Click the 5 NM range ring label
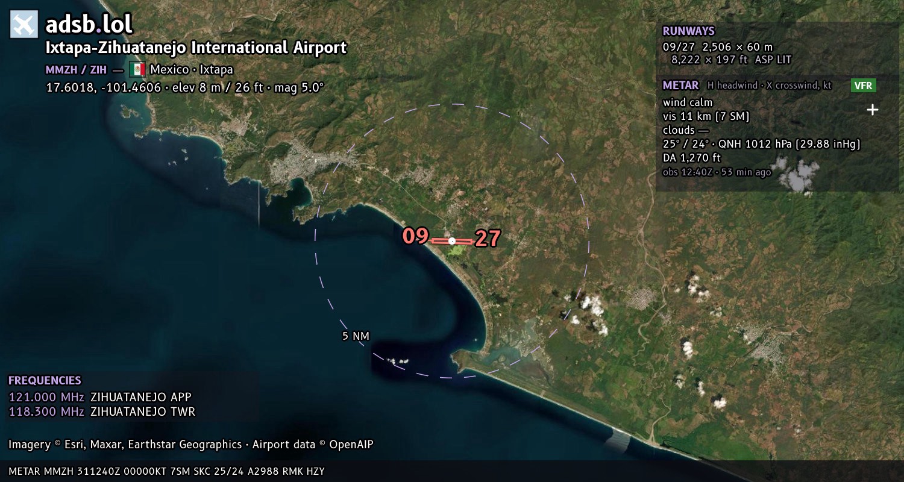Screen dimensions: 904x482 click(356, 336)
